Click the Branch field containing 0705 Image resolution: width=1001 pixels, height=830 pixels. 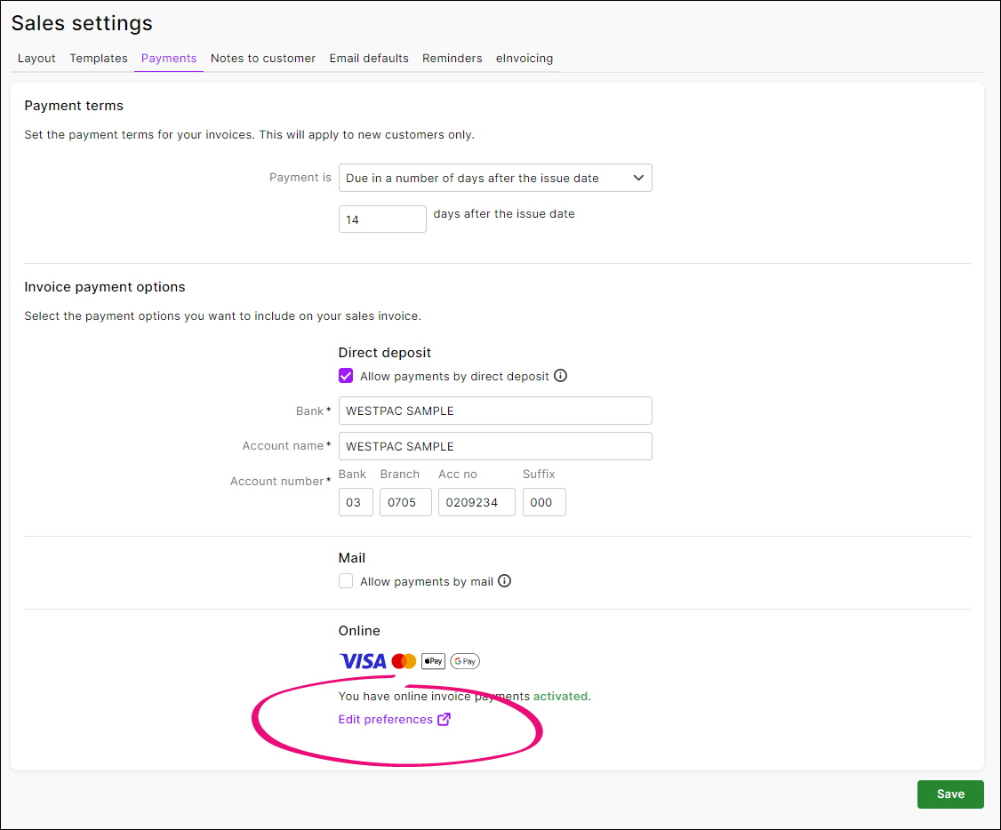click(405, 502)
